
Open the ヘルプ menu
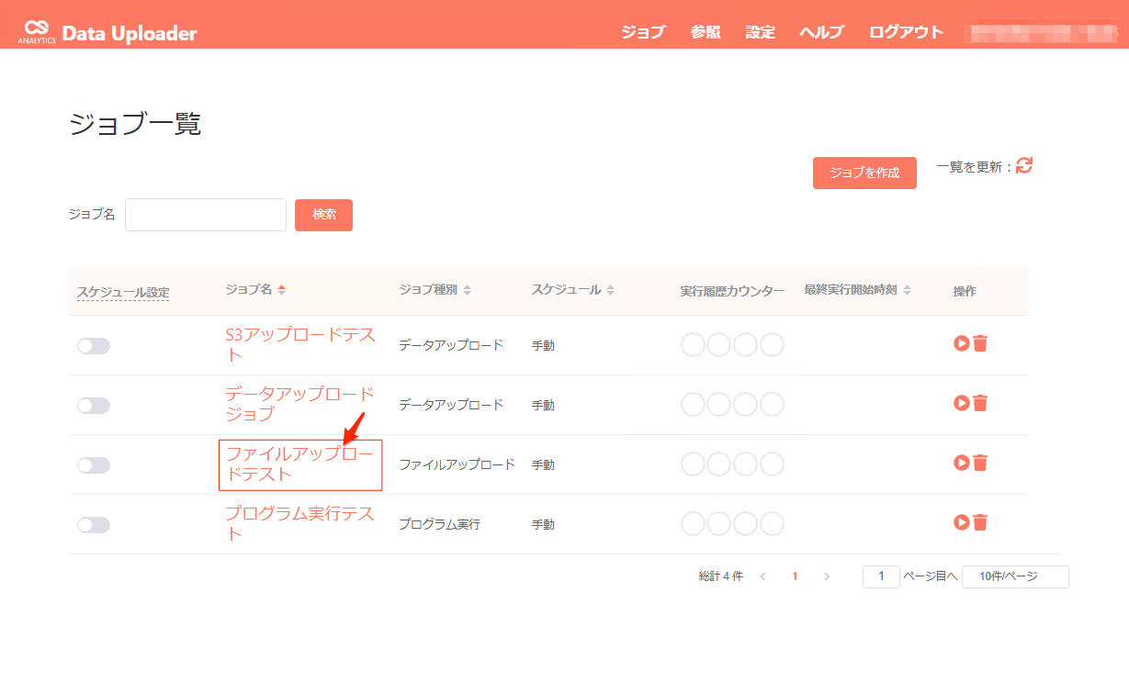pyautogui.click(x=821, y=32)
